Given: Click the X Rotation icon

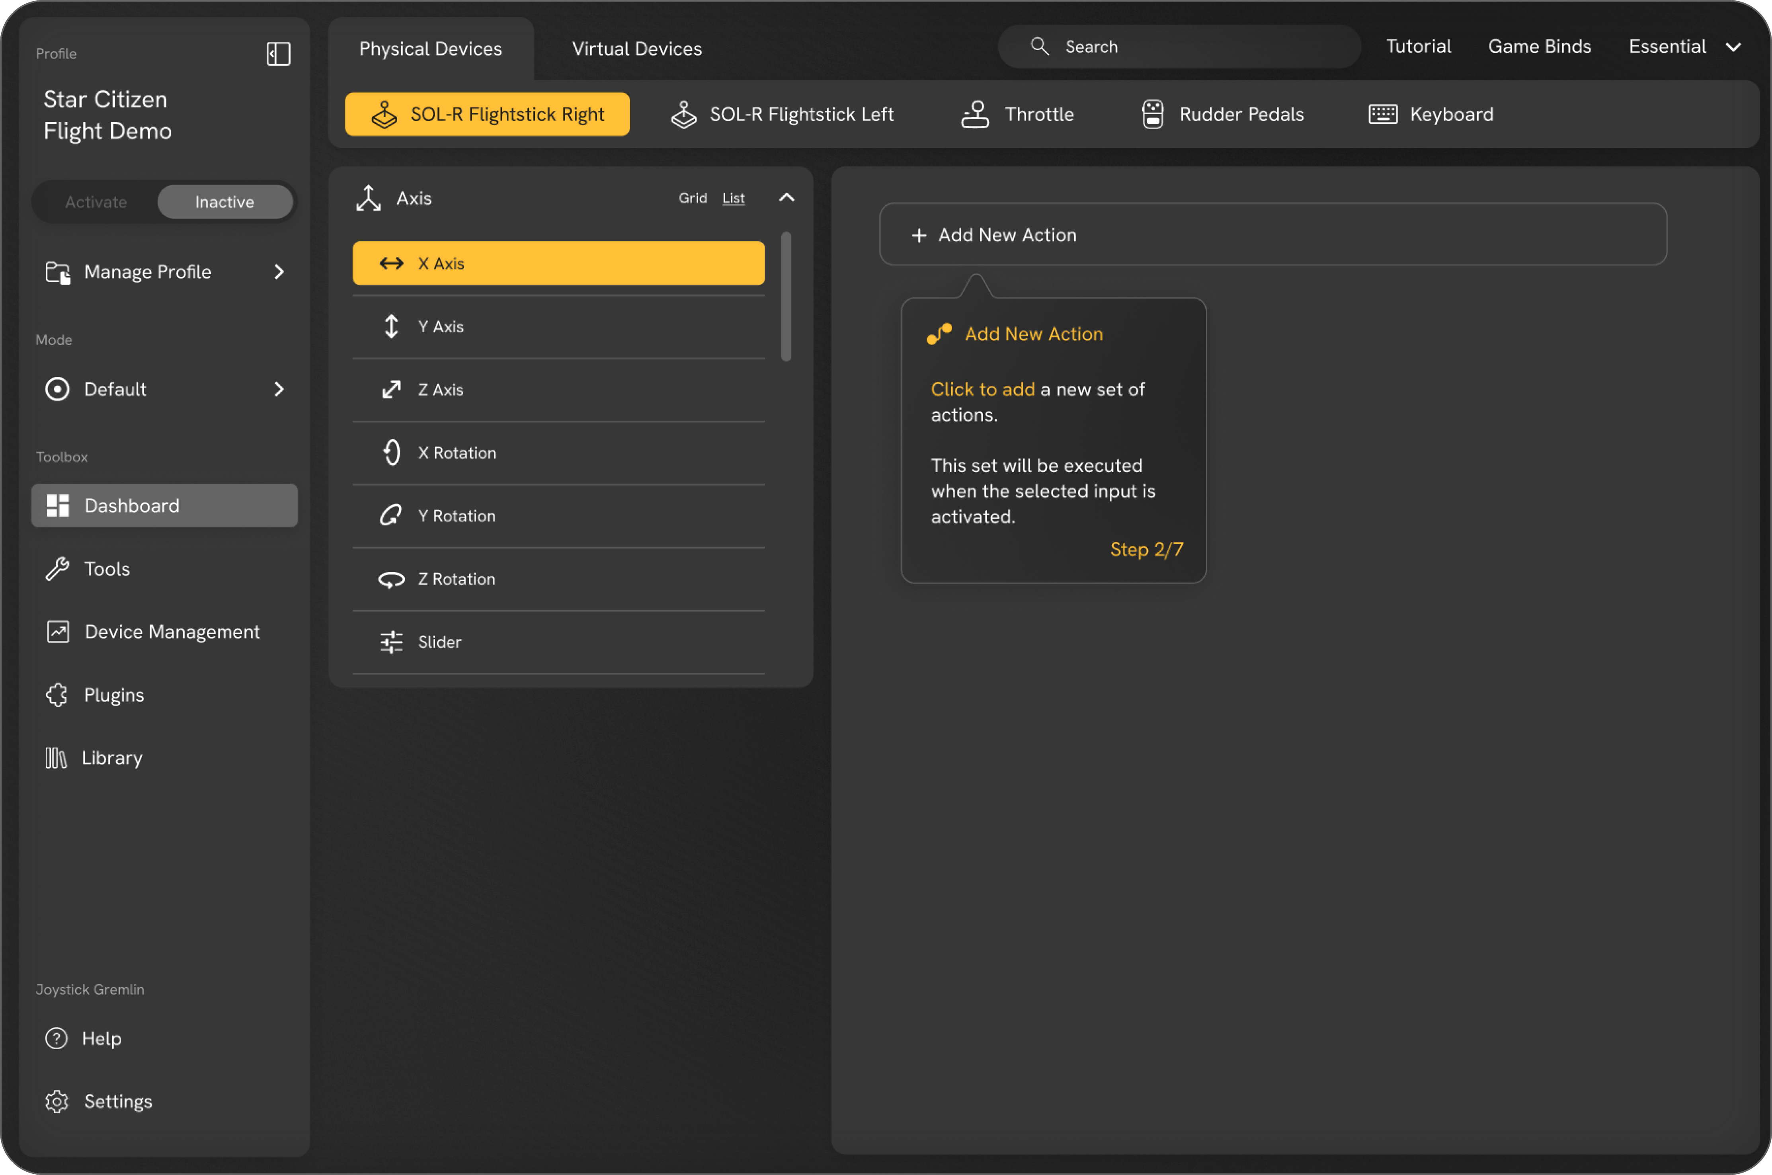Looking at the screenshot, I should pyautogui.click(x=391, y=452).
